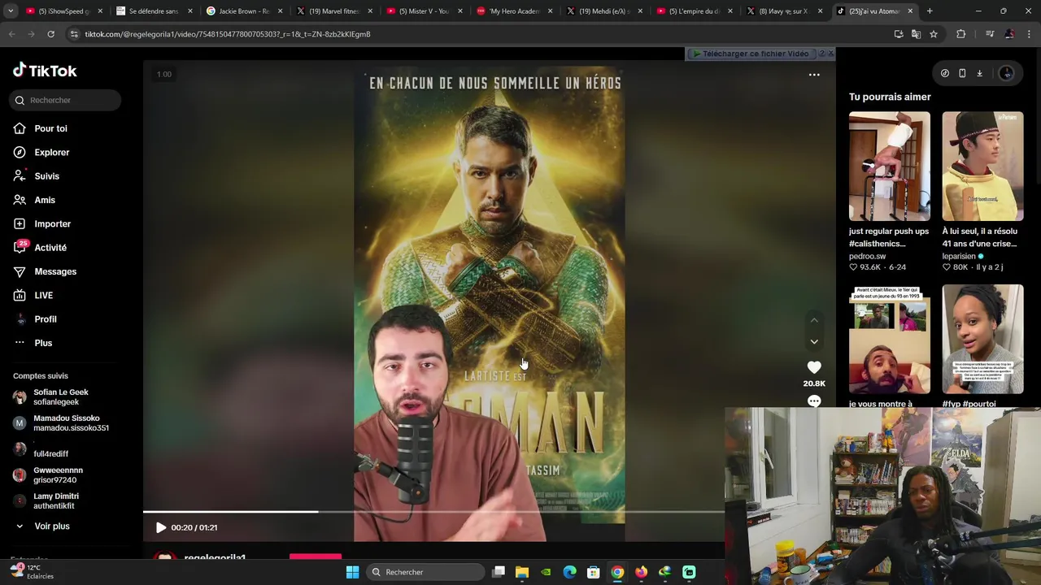Viewport: 1041px width, 585px height.
Task: Open 'je vous montre à' video thumbnail
Action: tap(890, 339)
